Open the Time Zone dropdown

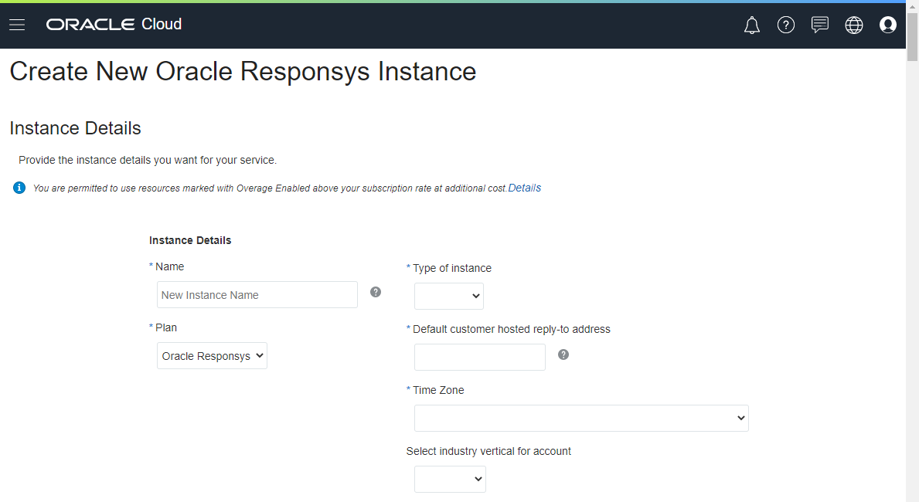point(580,418)
